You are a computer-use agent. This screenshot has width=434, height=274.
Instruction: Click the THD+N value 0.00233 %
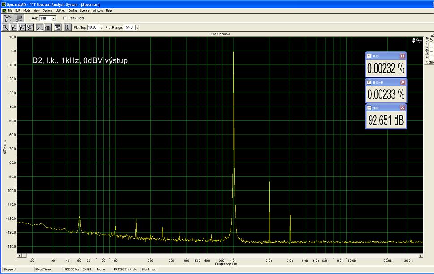coord(386,94)
